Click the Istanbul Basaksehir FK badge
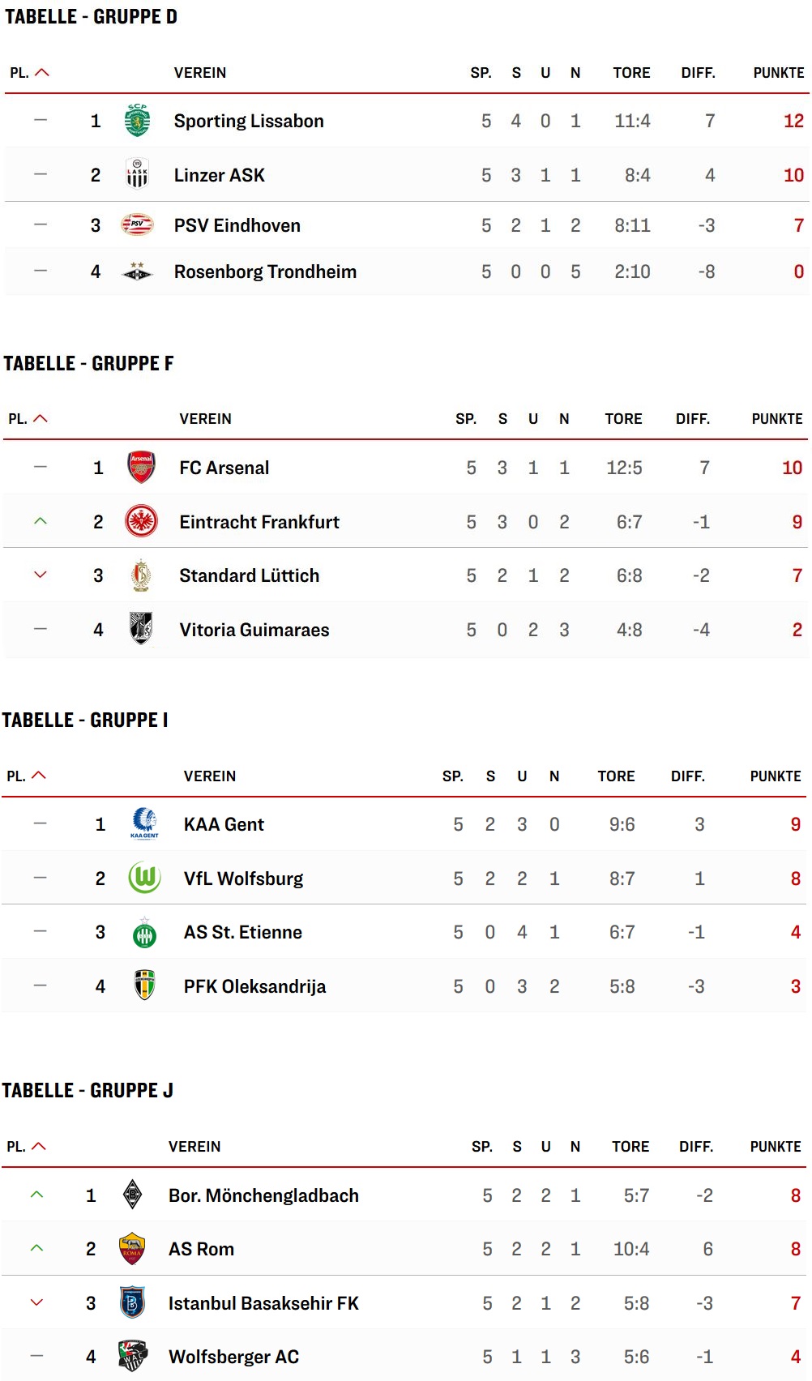Viewport: 812px width, 1381px height. coord(132,1302)
